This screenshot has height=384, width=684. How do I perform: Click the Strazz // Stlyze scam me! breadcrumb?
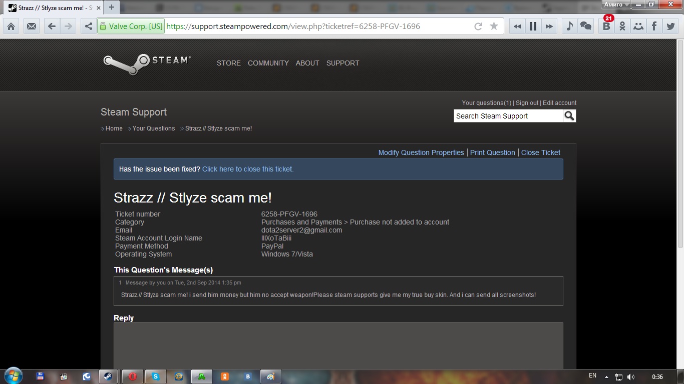(x=219, y=128)
